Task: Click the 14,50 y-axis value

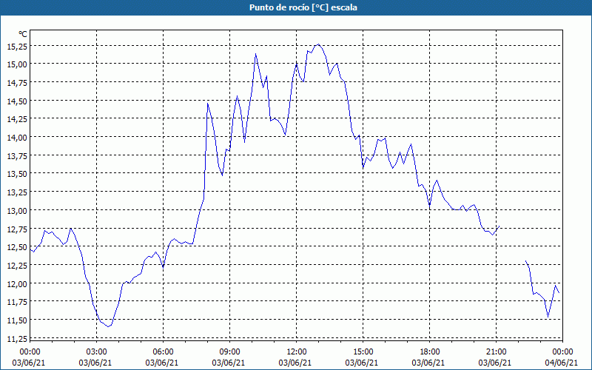Action: click(x=17, y=101)
